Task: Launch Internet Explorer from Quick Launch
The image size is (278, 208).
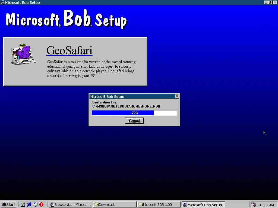Action: tap(29, 204)
